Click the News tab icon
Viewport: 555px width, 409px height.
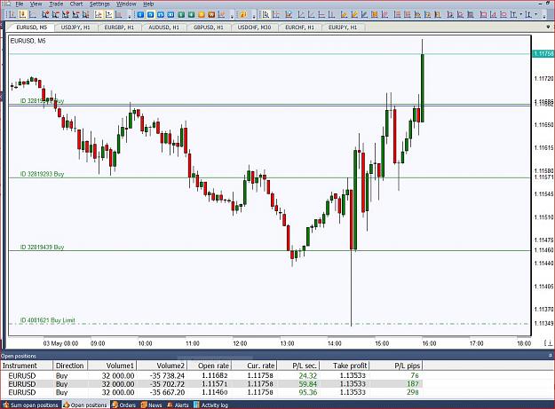[144, 405]
